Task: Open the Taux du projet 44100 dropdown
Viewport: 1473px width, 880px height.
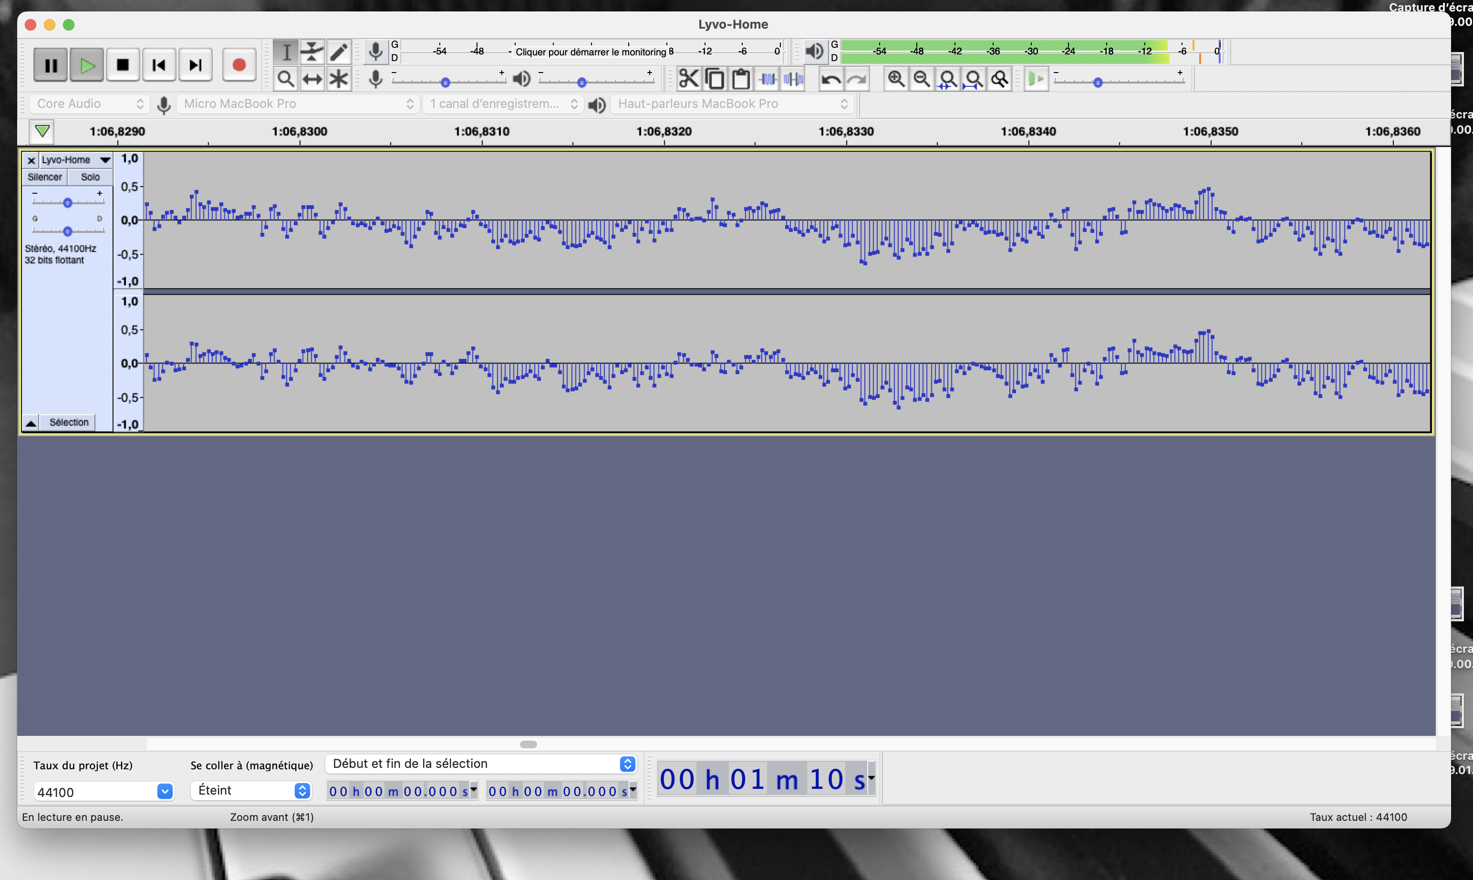Action: [x=165, y=791]
